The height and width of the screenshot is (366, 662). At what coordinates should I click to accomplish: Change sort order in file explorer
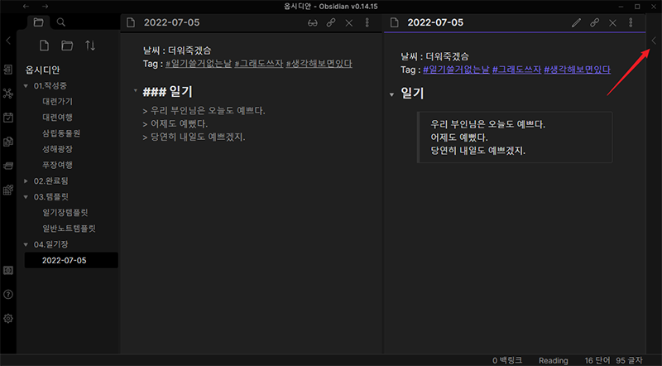tap(90, 46)
